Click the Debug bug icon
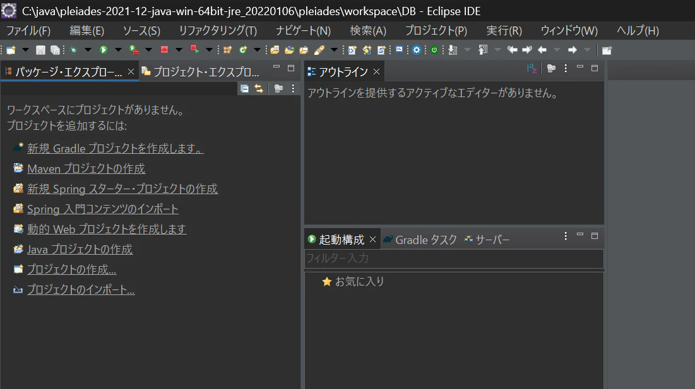Screen dimensions: 695x389 point(74,50)
